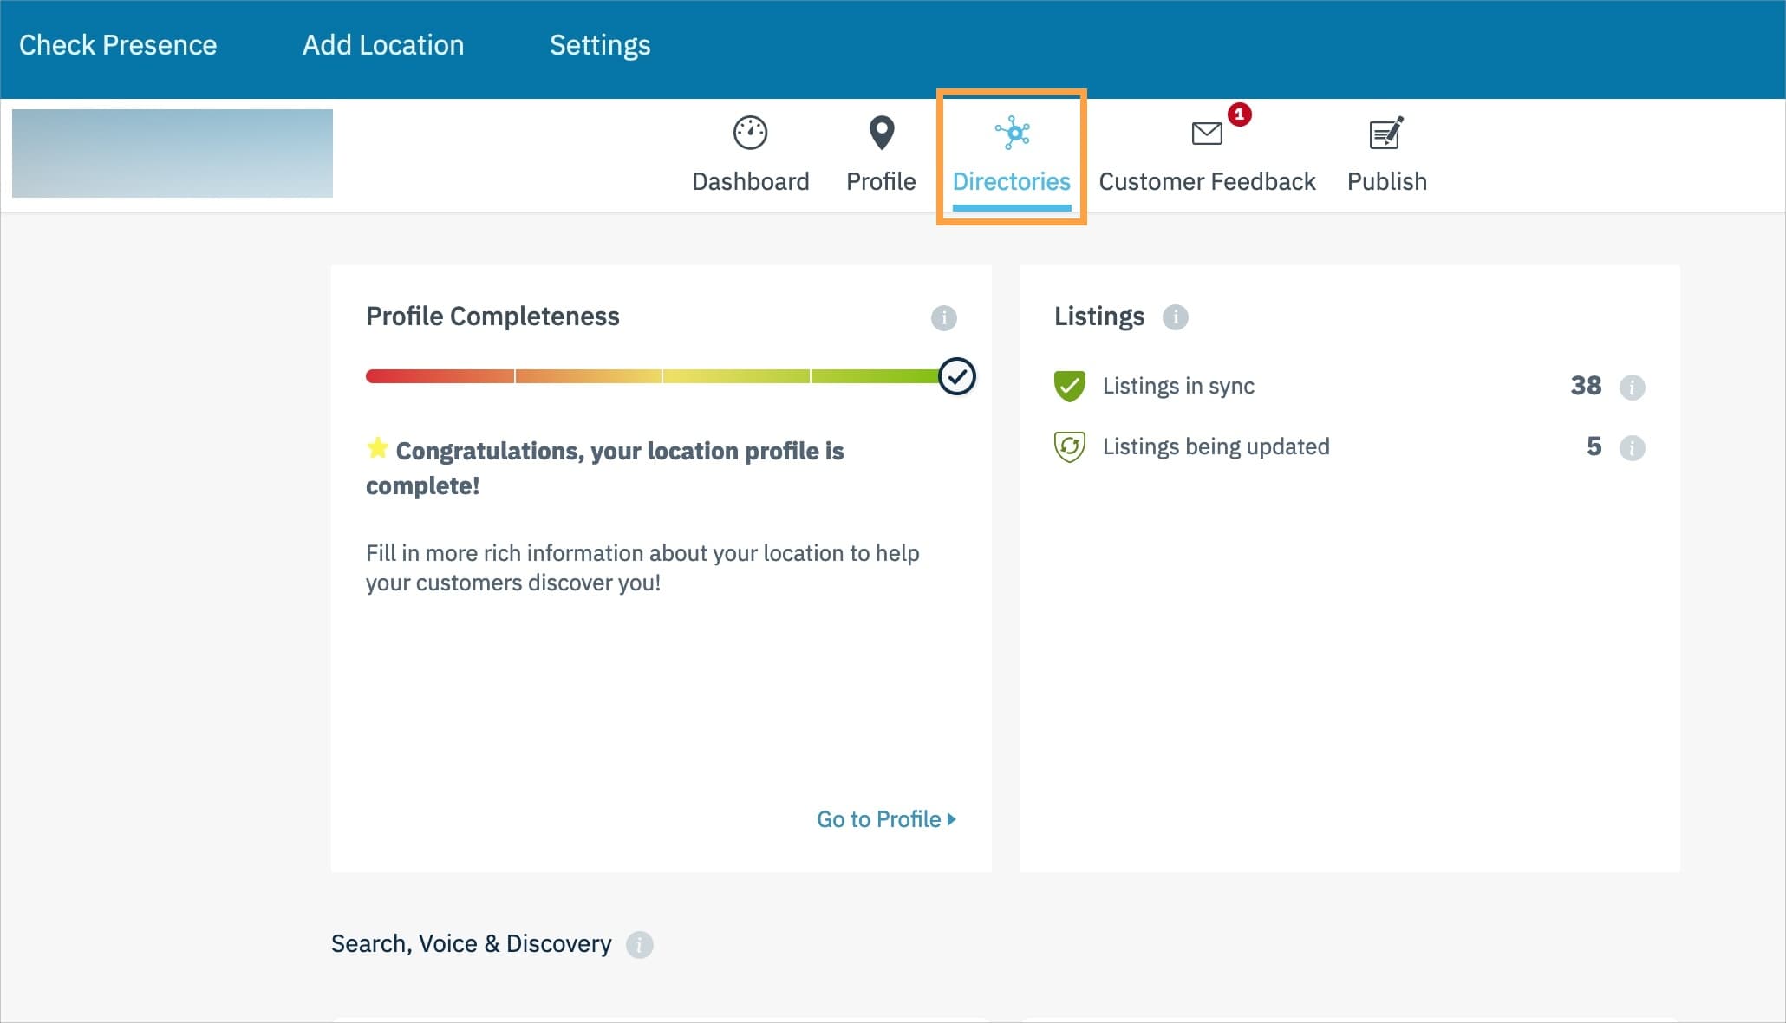Click the Go to Profile arrow
The height and width of the screenshot is (1023, 1786).
[x=951, y=819]
